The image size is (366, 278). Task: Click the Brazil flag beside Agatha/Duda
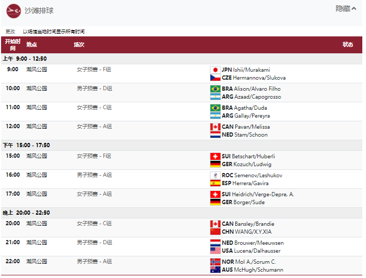215,108
